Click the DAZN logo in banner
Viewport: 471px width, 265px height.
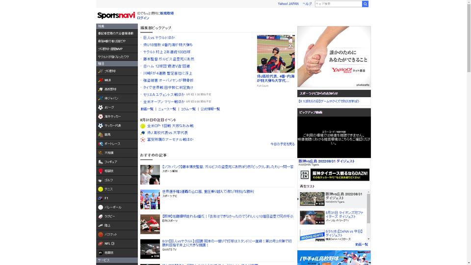[305, 175]
